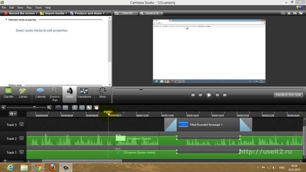Play the preview video
The height and width of the screenshot is (172, 306).
(x=208, y=95)
